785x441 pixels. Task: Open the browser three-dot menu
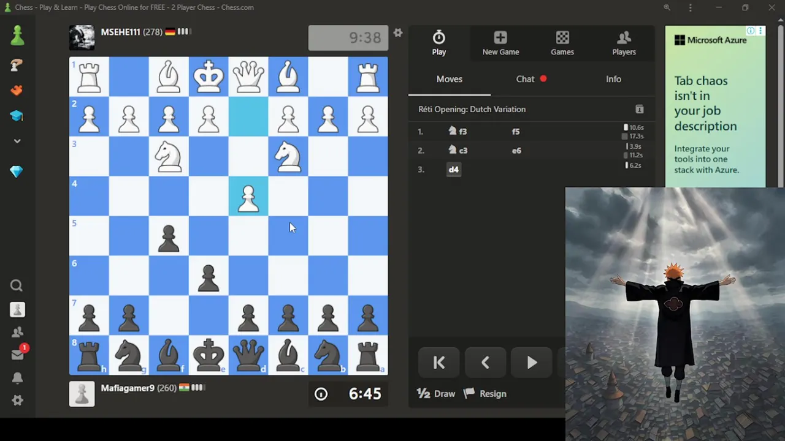coord(690,7)
